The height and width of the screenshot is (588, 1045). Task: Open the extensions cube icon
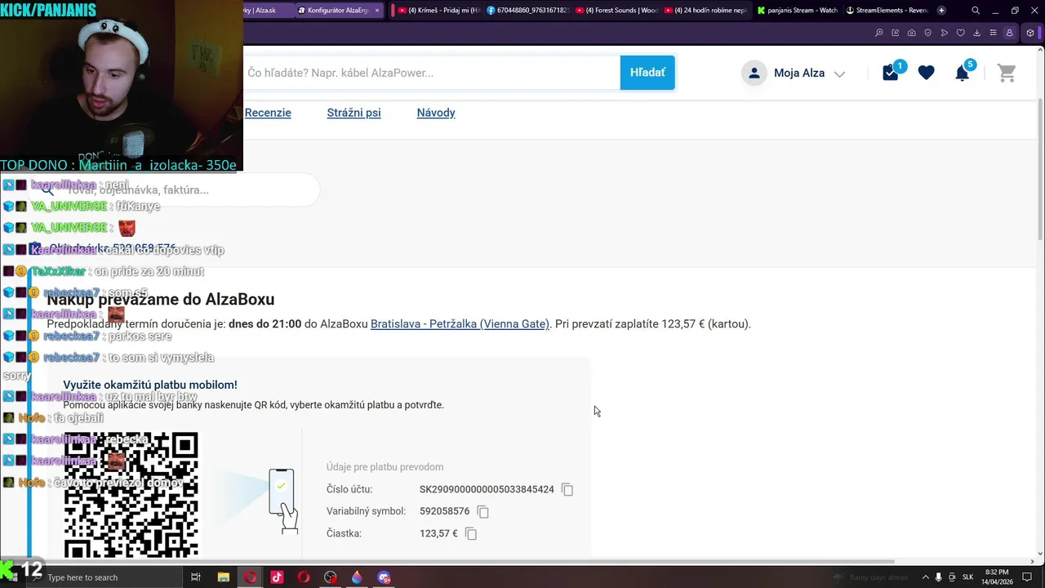coord(1030,33)
